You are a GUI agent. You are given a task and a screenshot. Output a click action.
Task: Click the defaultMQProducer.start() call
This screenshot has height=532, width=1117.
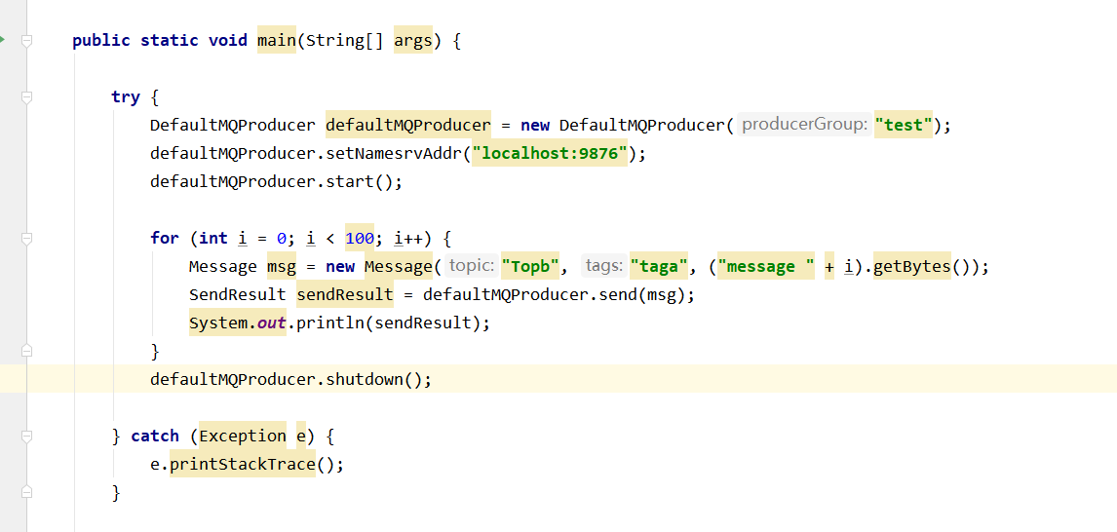tap(277, 181)
